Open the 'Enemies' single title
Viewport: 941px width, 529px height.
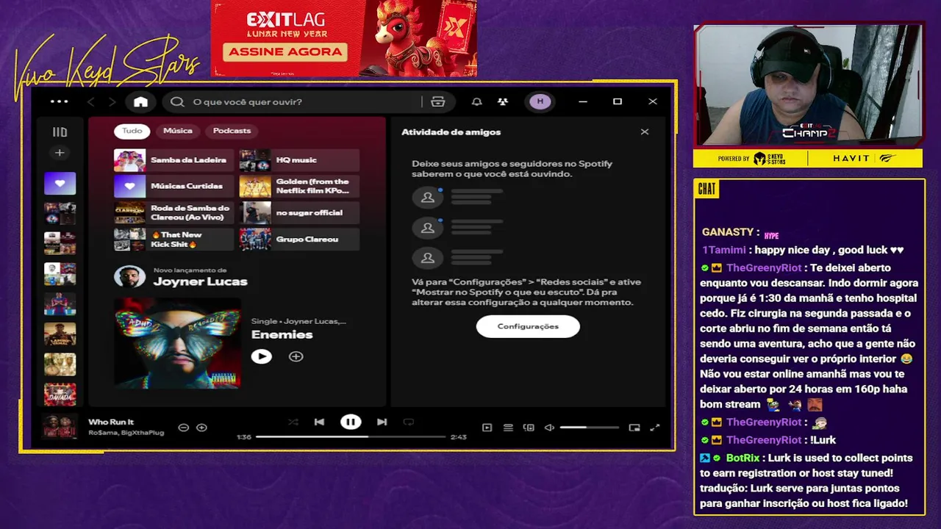(282, 334)
